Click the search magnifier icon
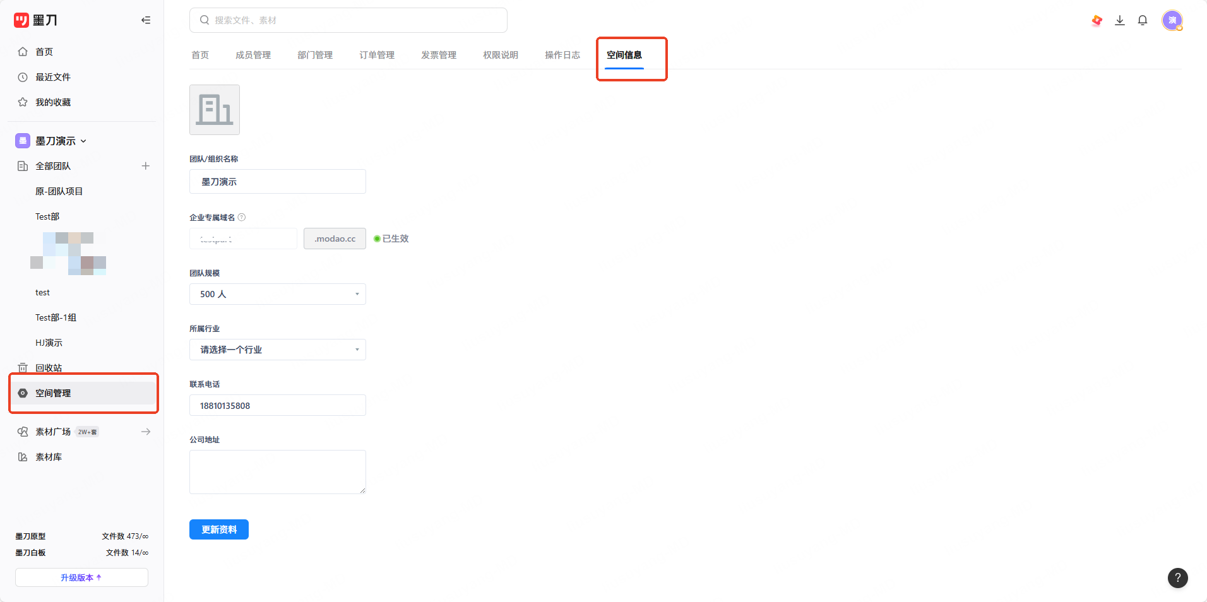Viewport: 1207px width, 602px height. tap(205, 20)
